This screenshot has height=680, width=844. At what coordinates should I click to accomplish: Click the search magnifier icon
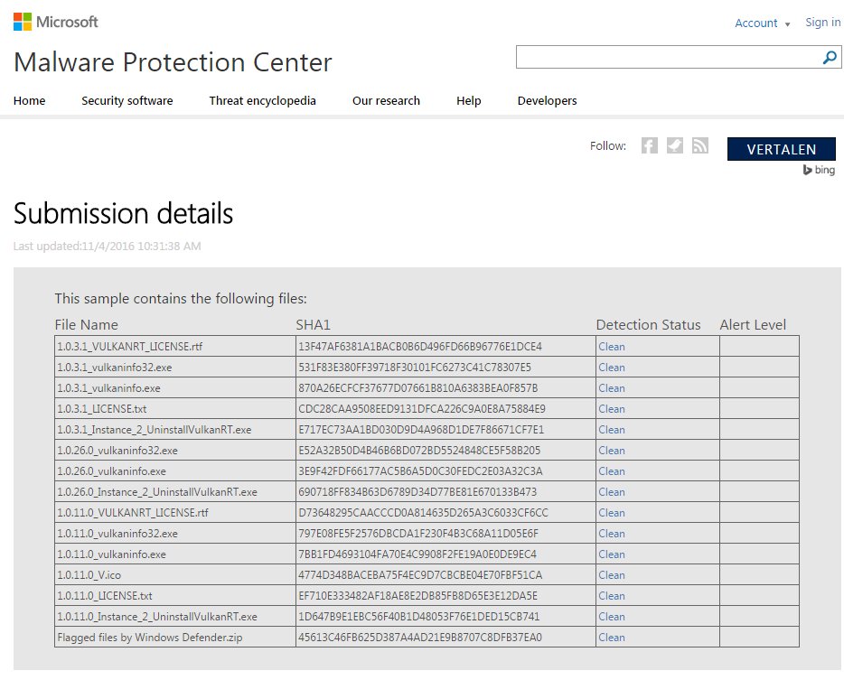830,57
